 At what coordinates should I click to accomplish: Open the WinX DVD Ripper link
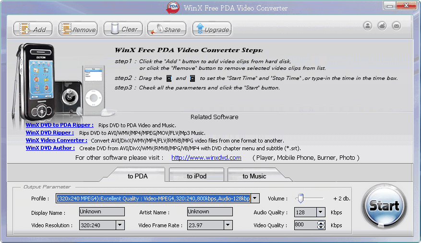(x=49, y=133)
